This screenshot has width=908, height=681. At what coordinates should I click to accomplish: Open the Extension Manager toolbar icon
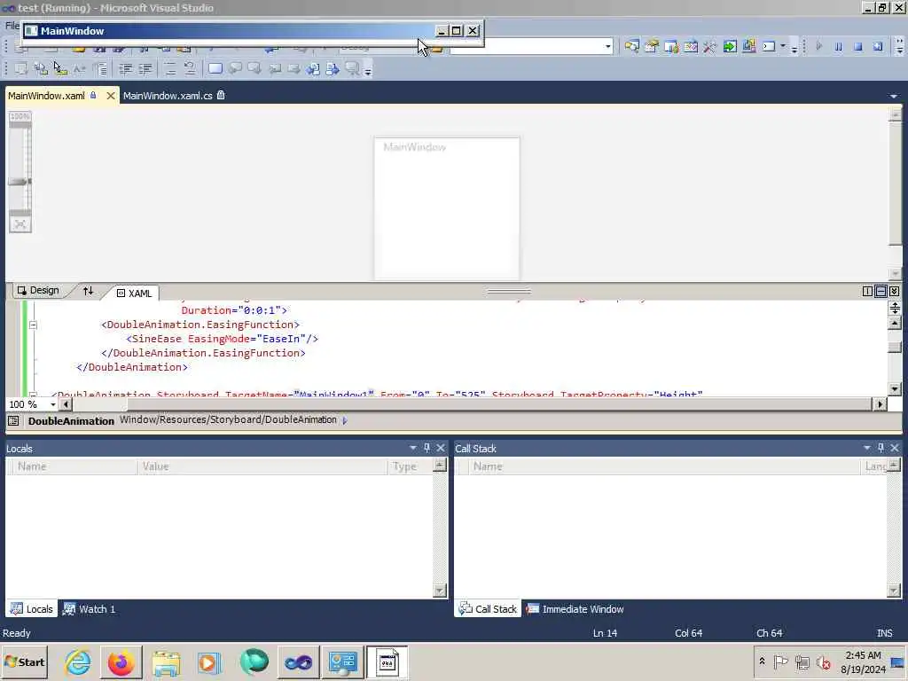pyautogui.click(x=749, y=46)
